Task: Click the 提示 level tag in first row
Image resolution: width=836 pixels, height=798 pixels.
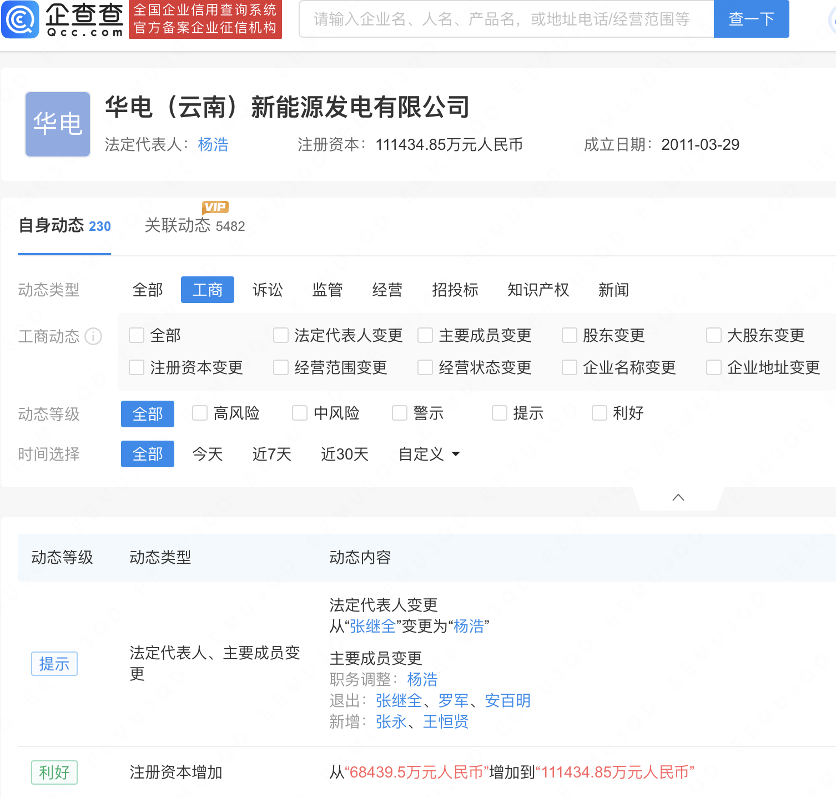Action: click(x=54, y=664)
